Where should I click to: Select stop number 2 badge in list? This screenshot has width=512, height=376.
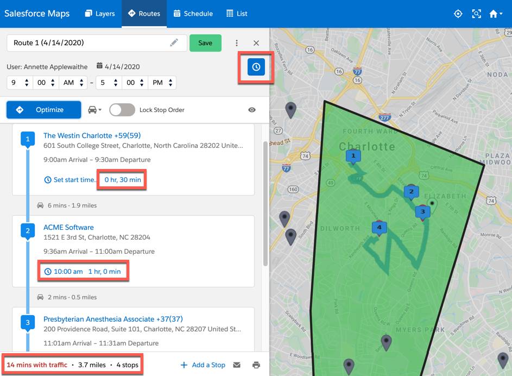28,231
